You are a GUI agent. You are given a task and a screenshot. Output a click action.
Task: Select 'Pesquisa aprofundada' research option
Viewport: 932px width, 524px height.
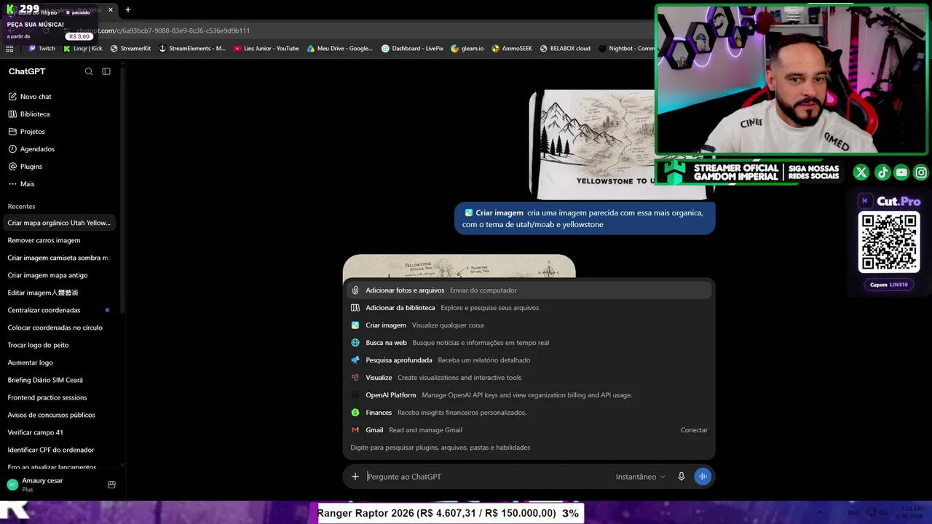529,360
